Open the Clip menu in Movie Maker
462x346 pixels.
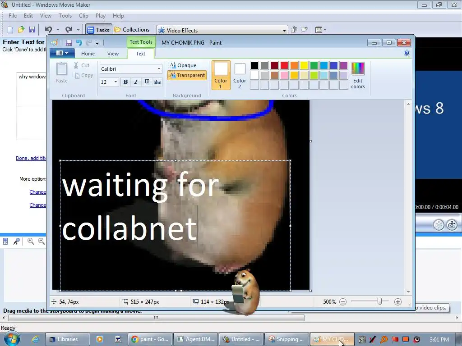point(83,16)
